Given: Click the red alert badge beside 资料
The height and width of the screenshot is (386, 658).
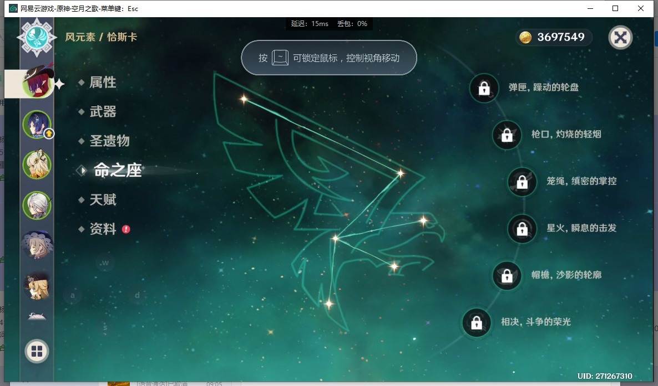Looking at the screenshot, I should click(x=126, y=229).
